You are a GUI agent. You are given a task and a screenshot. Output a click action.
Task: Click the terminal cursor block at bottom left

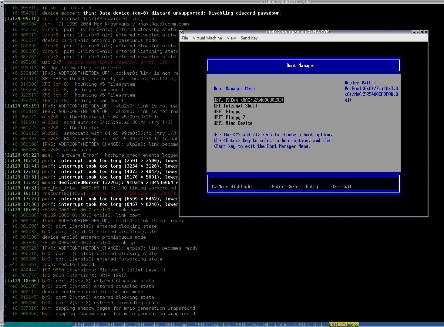(5, 319)
